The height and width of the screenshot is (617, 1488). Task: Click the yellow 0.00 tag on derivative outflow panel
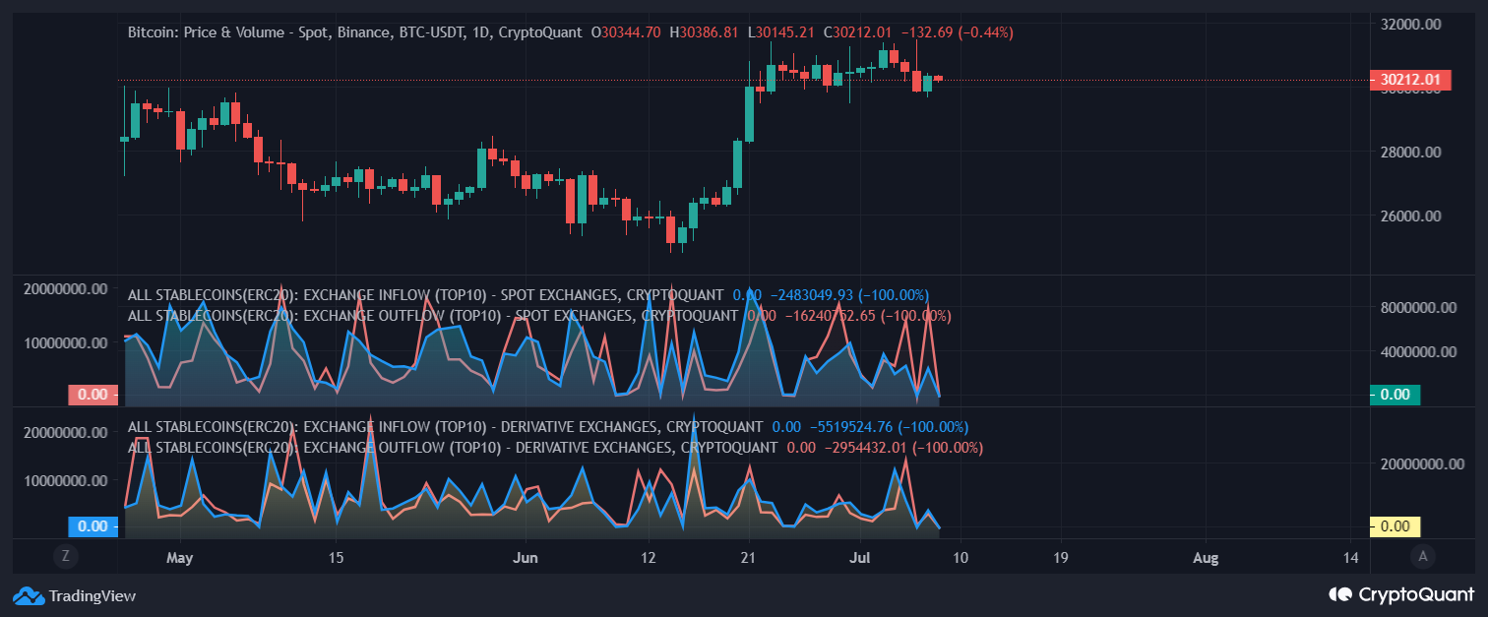1397,526
